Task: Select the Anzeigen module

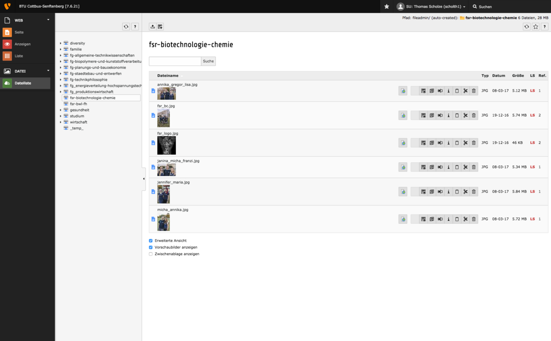Action: (22, 44)
